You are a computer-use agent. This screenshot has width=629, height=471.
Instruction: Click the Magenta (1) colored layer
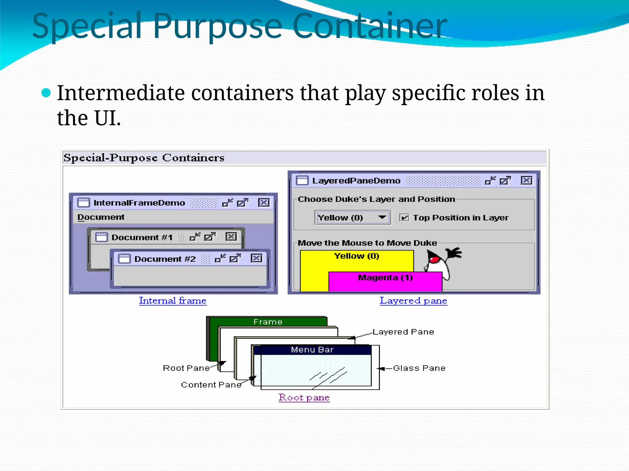[385, 281]
